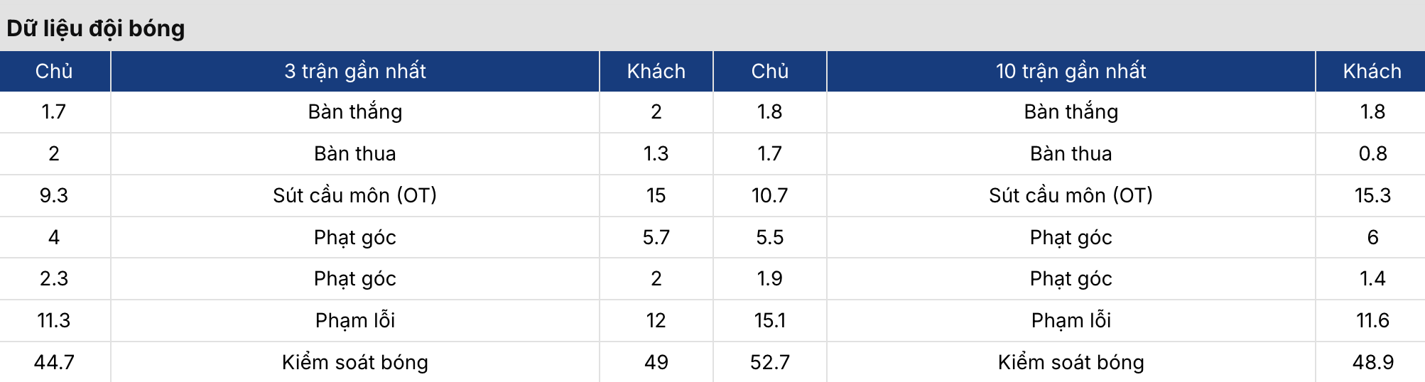Select the 0.8 goals conceded value
This screenshot has width=1425, height=382.
click(1372, 153)
